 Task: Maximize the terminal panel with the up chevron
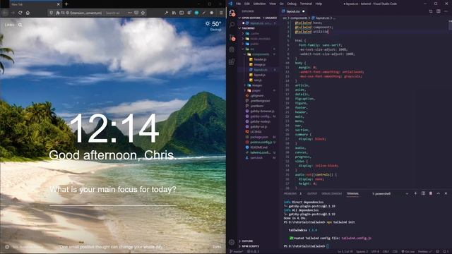(x=438, y=193)
